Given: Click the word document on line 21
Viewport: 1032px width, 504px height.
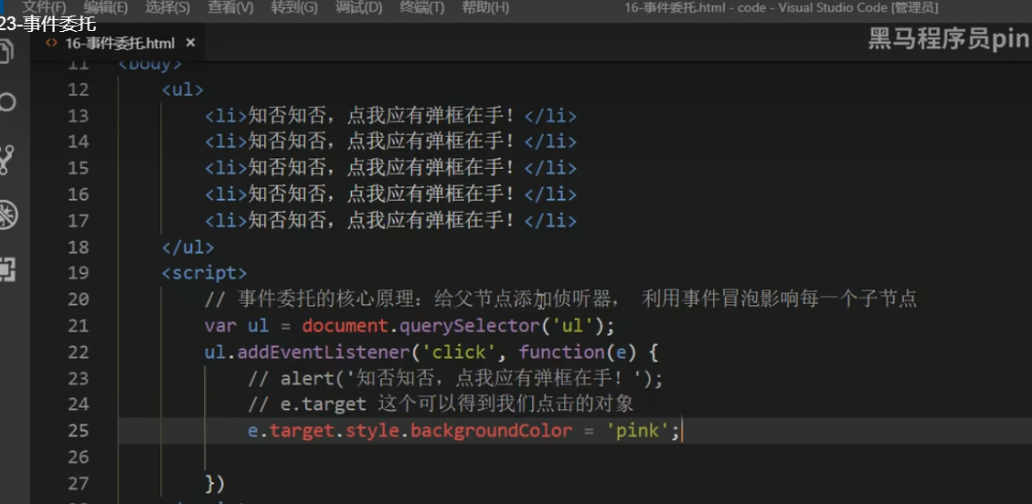Looking at the screenshot, I should click(x=345, y=326).
